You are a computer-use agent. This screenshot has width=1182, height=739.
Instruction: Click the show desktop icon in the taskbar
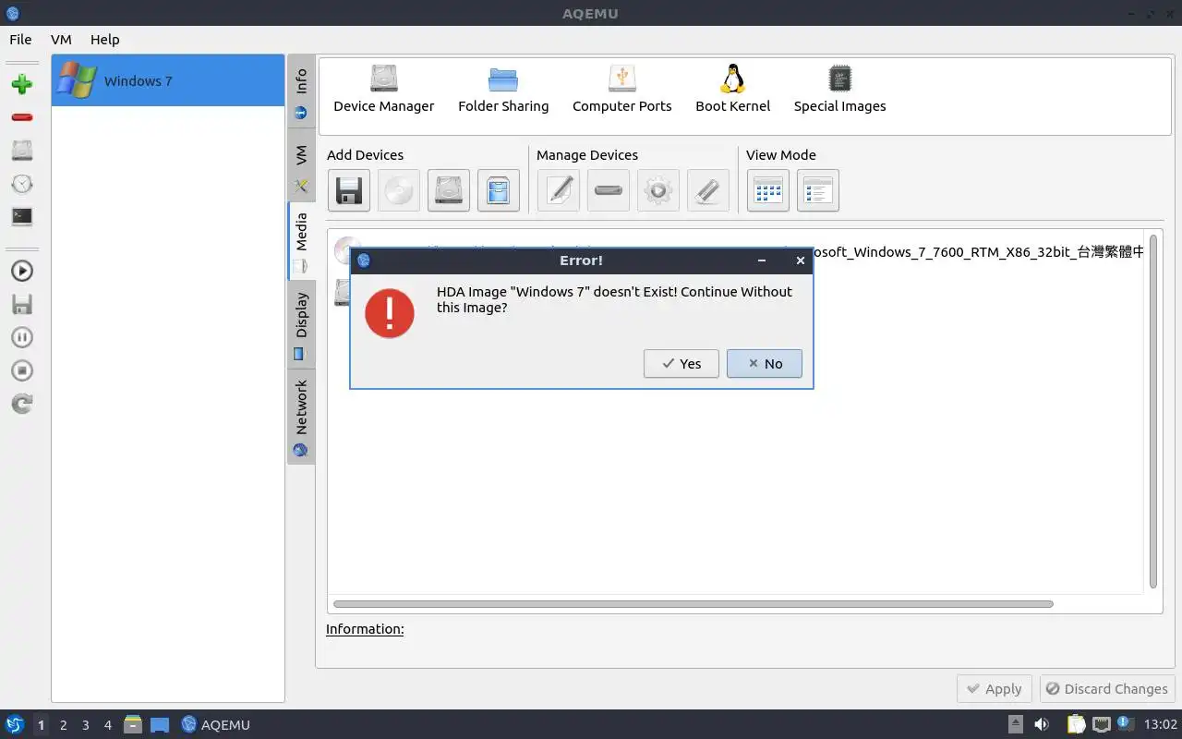pyautogui.click(x=160, y=725)
